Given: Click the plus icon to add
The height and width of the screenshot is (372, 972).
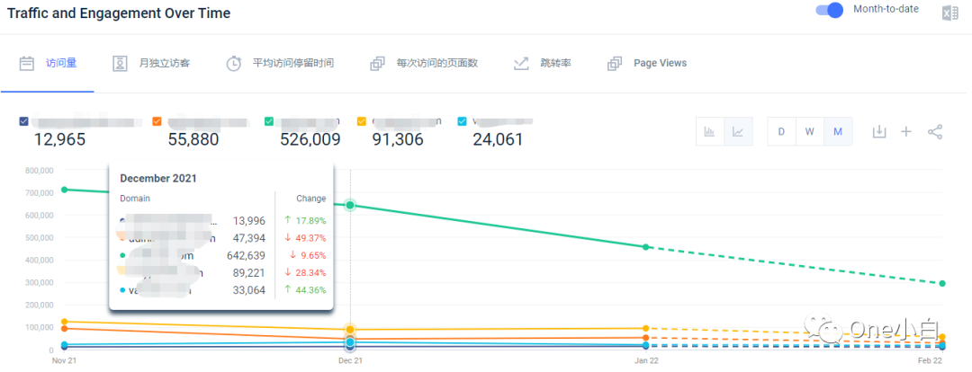Looking at the screenshot, I should [906, 131].
